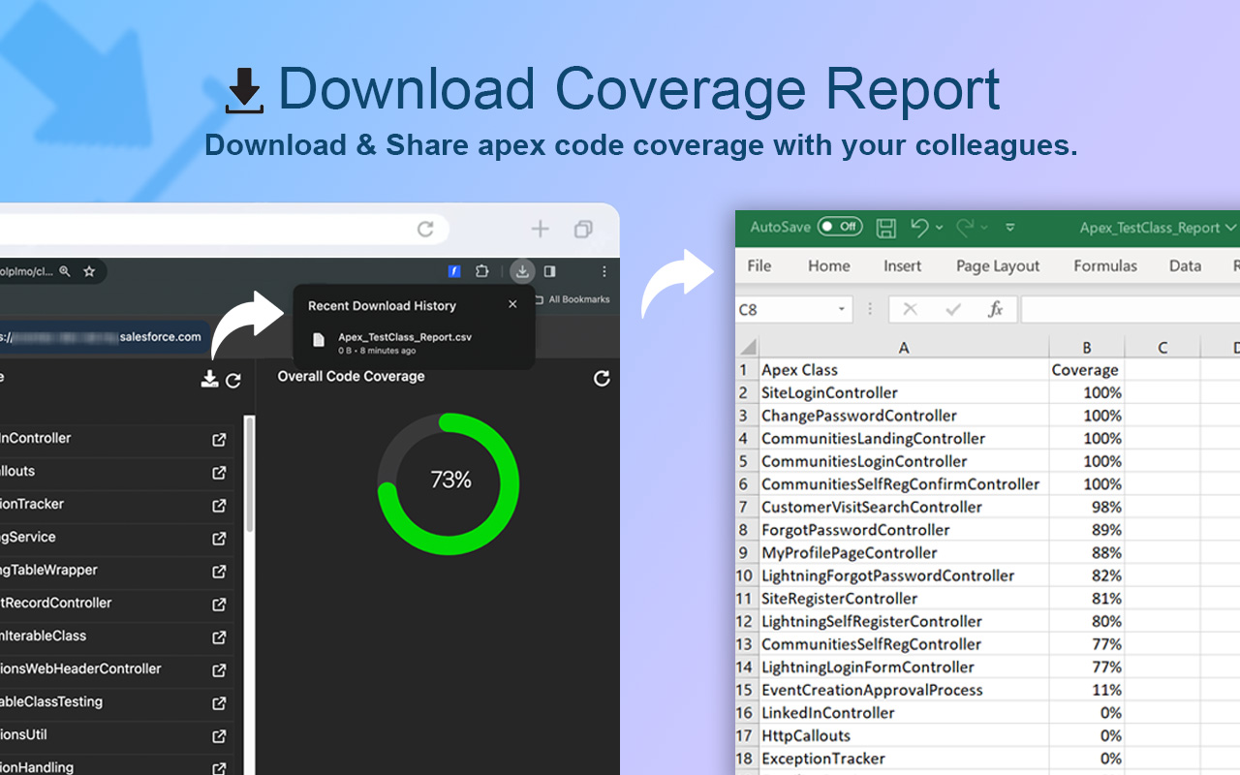Open Chrome's three-dot menu
Viewport: 1240px width, 775px height.
coord(604,271)
